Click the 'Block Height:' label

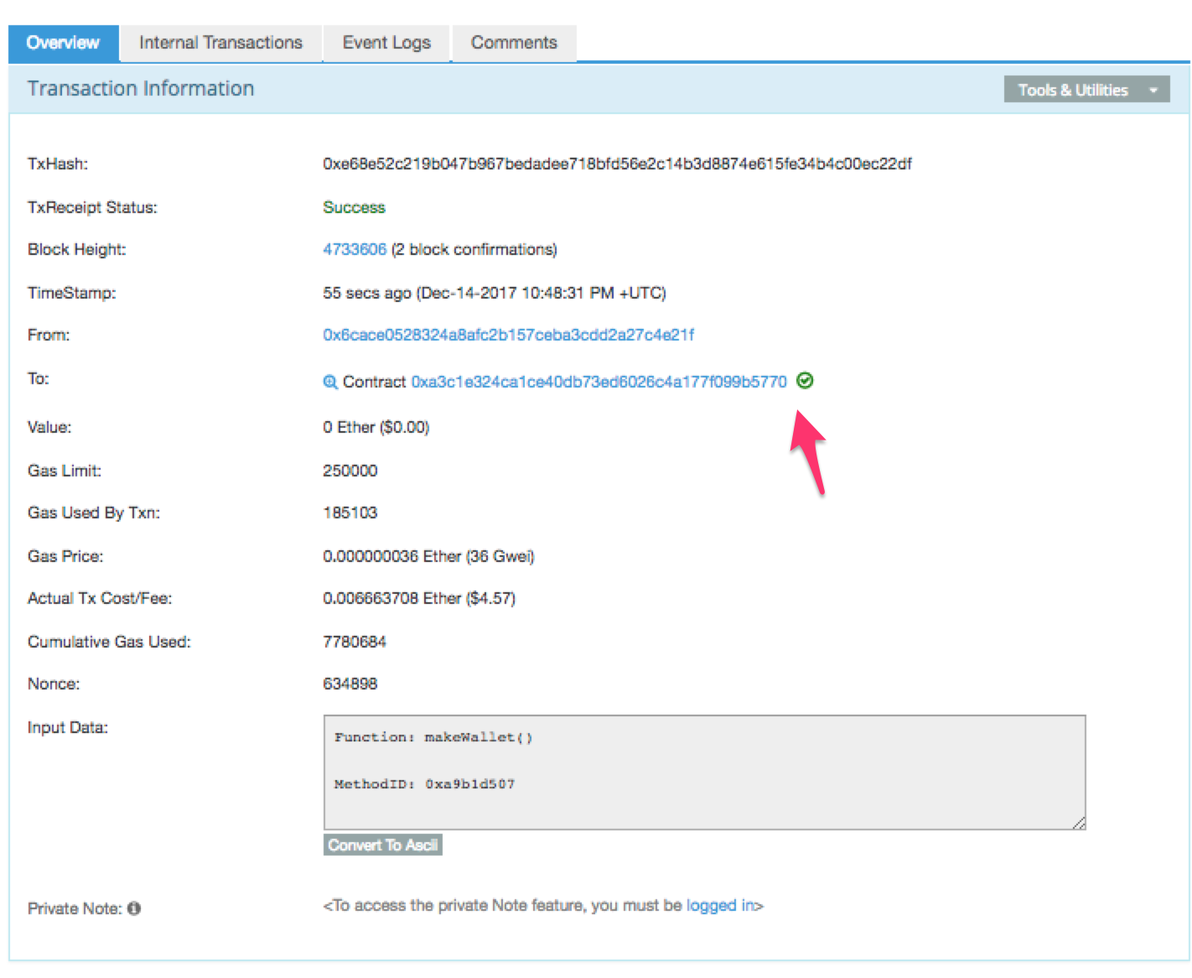pyautogui.click(x=76, y=249)
